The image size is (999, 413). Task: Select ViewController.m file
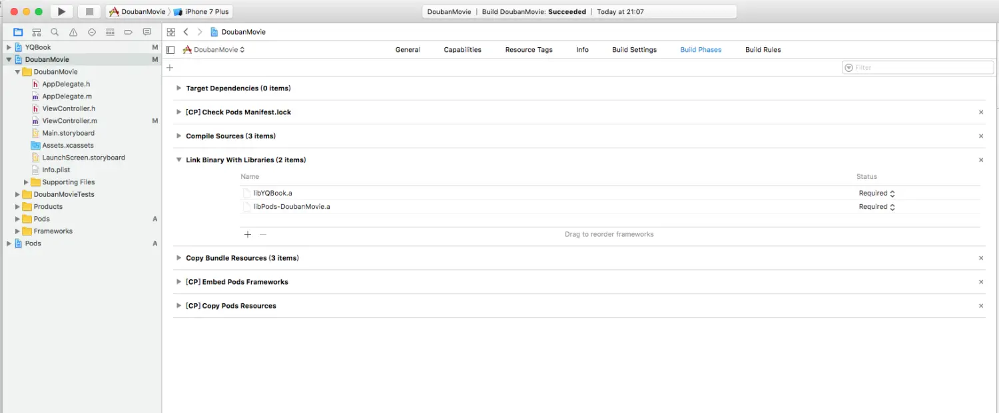click(x=70, y=121)
